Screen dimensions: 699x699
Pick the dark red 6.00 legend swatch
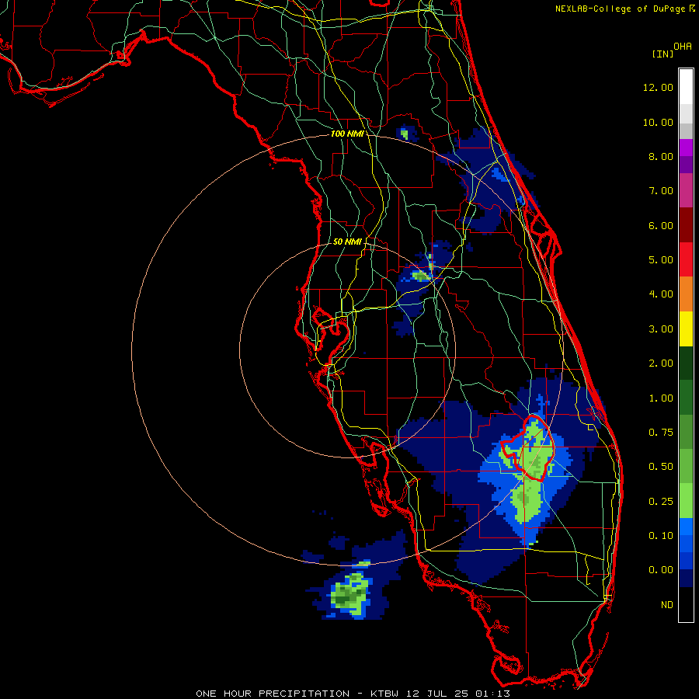click(686, 225)
